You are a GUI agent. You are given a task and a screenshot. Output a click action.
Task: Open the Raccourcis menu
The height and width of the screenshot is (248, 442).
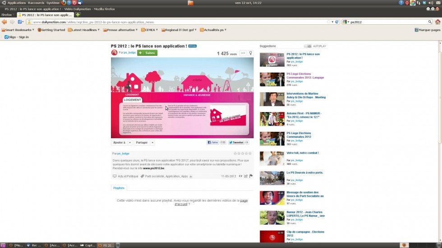(x=36, y=3)
